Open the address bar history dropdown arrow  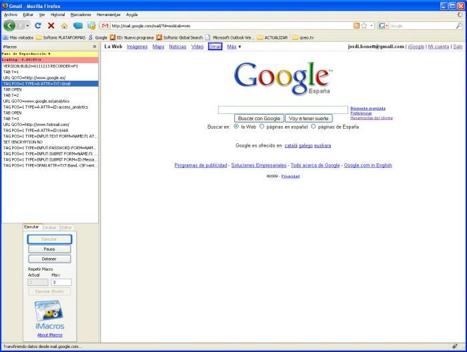coord(371,26)
